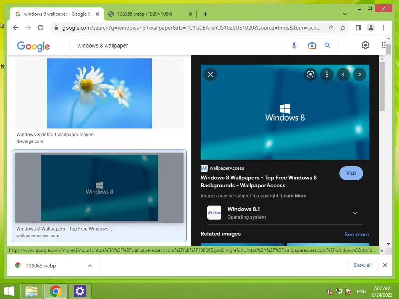Image resolution: width=399 pixels, height=299 pixels.
Task: Submit search with the magnifier icon
Action: 327,46
